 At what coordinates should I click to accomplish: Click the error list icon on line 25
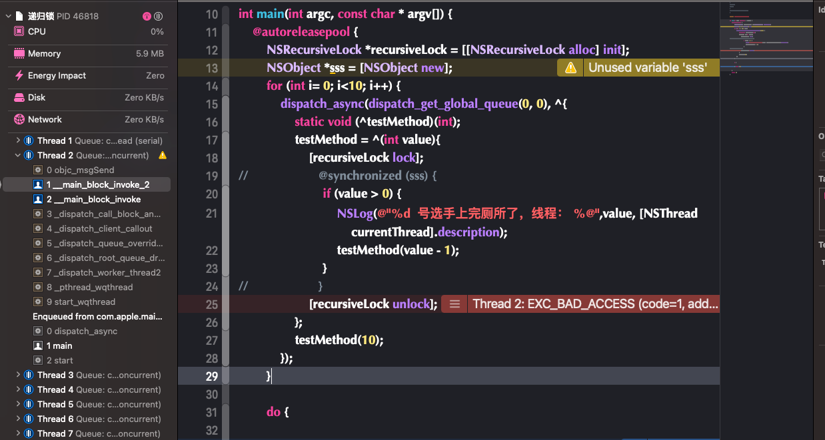pyautogui.click(x=454, y=304)
